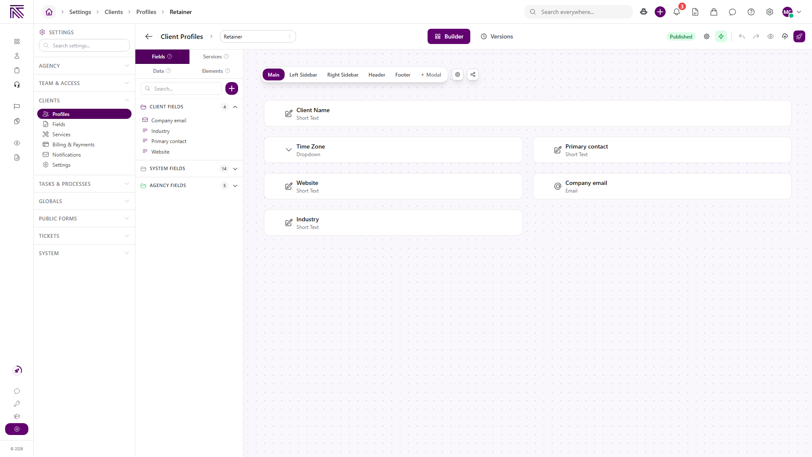
Task: Open the Versions view
Action: tap(497, 36)
